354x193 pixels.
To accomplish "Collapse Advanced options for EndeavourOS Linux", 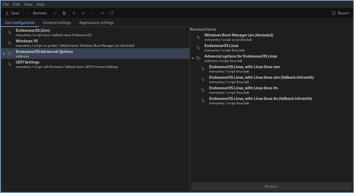I will coord(193,58).
